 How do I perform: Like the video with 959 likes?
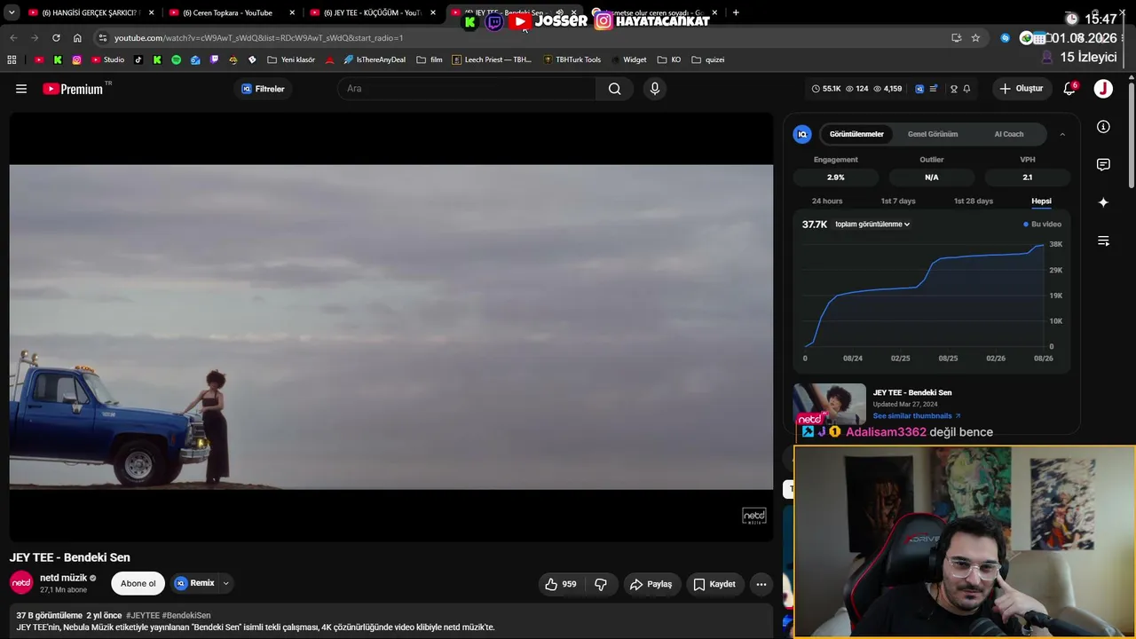coord(561,584)
